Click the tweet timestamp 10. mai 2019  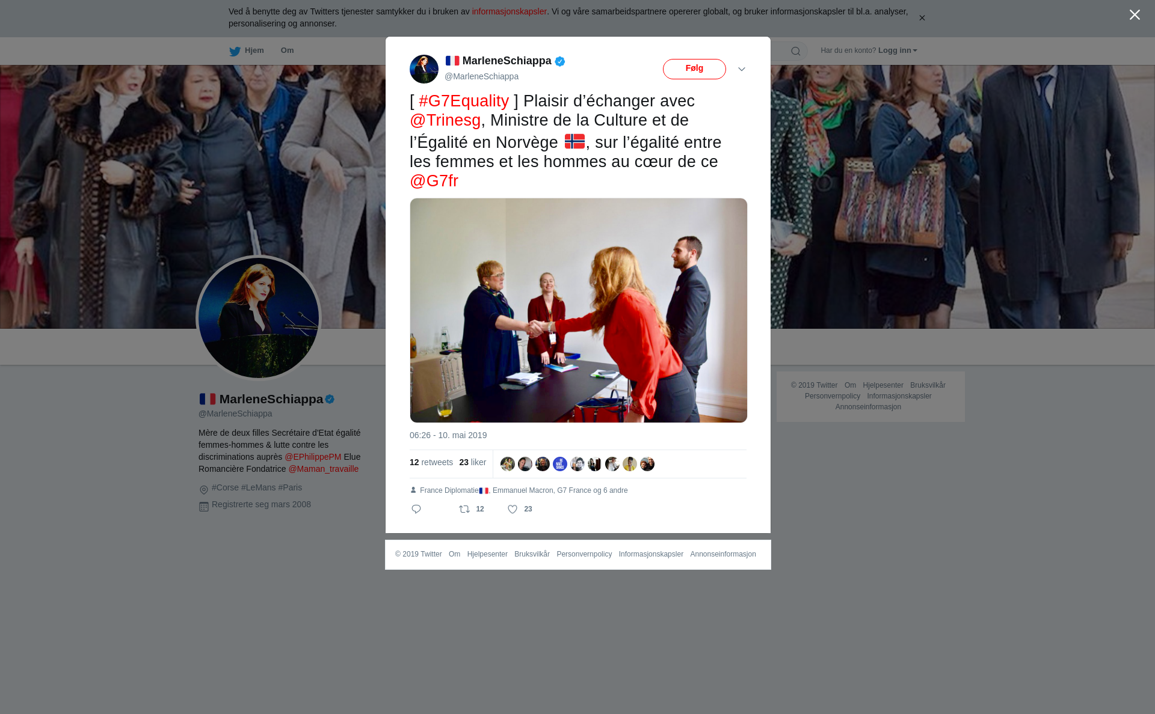click(x=448, y=435)
